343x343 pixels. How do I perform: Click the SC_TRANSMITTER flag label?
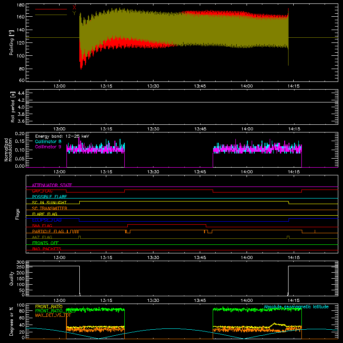click(x=50, y=208)
